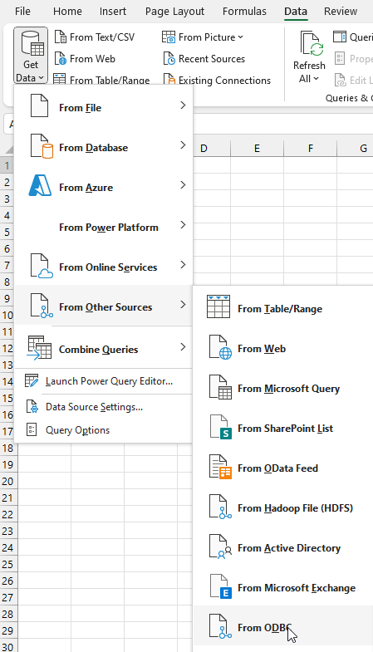This screenshot has height=652, width=373.
Task: Select From Power Platform menu item
Action: pos(104,228)
